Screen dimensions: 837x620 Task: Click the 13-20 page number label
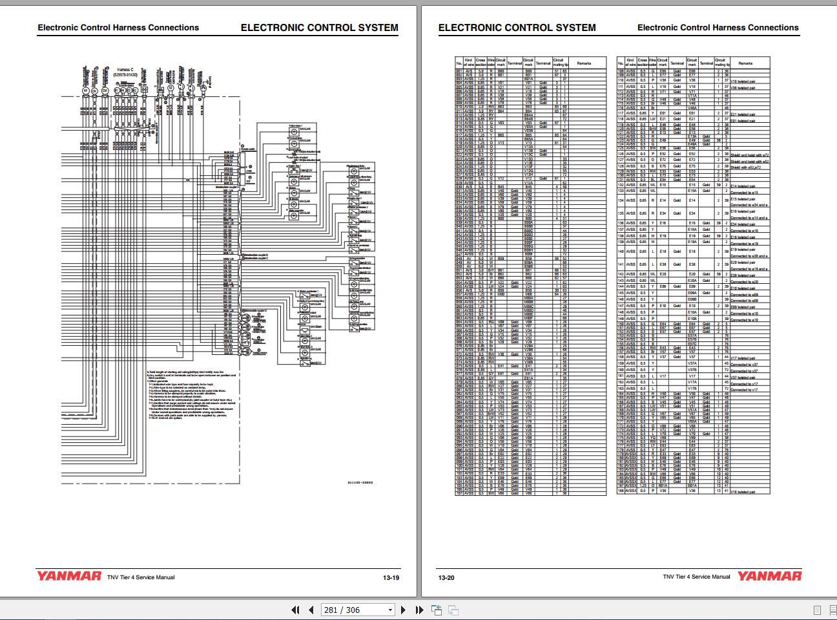click(446, 577)
